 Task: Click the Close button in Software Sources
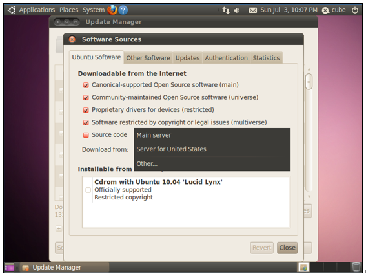tap(287, 248)
